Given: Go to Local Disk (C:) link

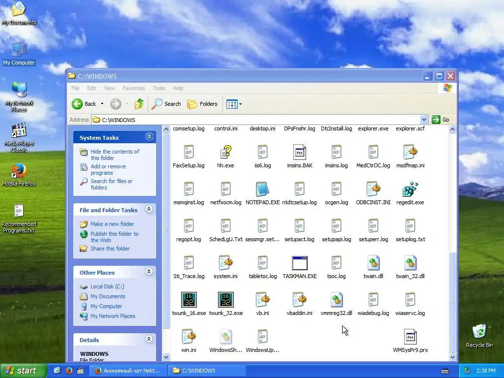Looking at the screenshot, I should coord(107,286).
